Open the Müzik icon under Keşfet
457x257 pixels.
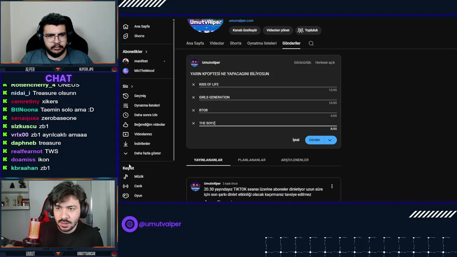(x=126, y=176)
